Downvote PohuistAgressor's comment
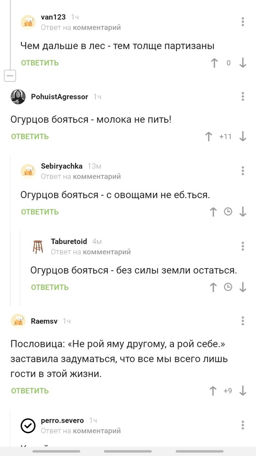 (x=243, y=137)
